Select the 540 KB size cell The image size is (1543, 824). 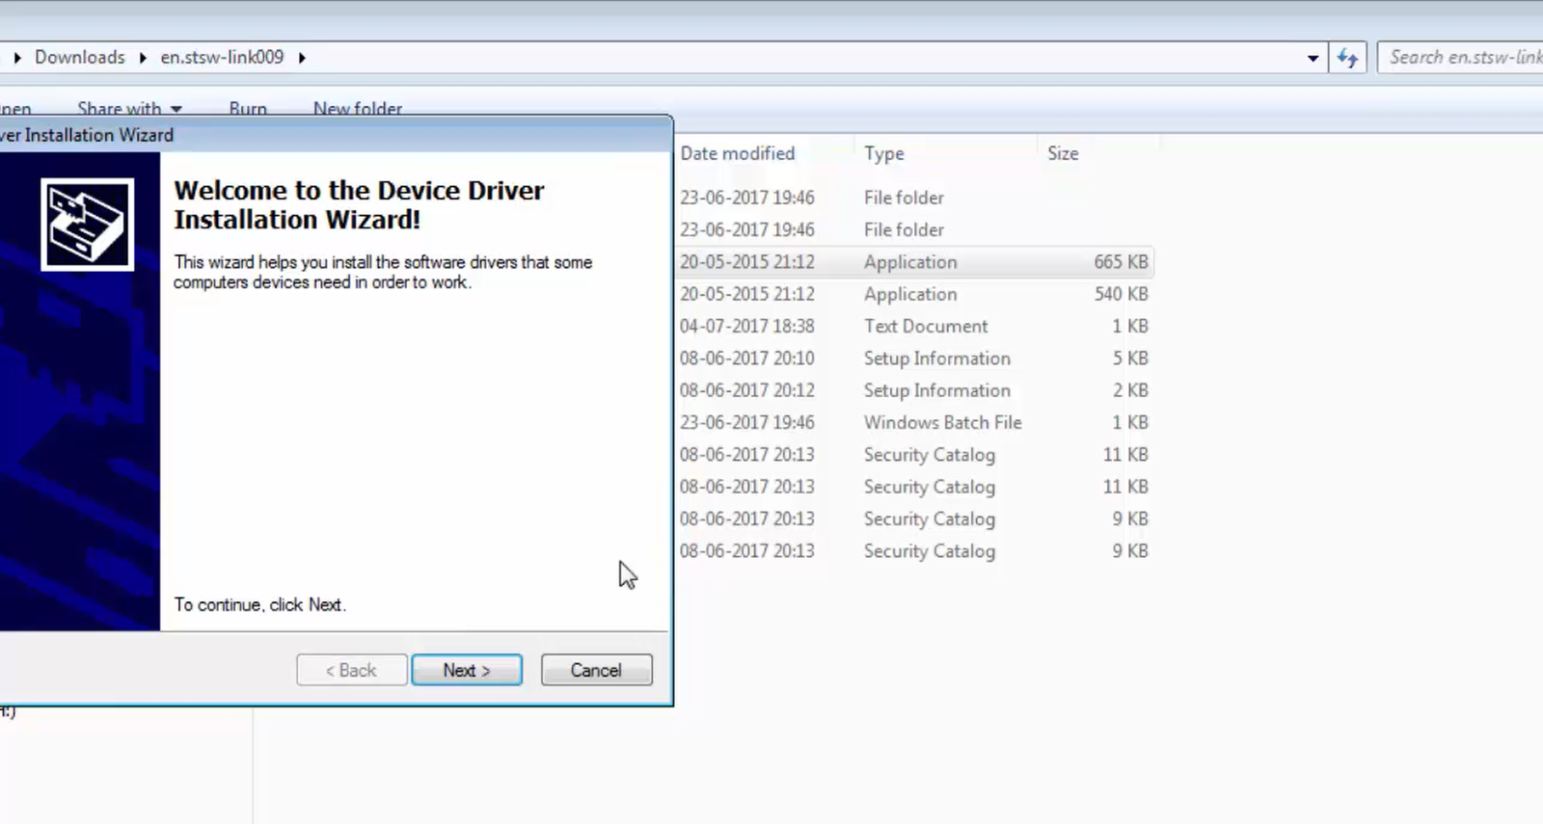click(x=1121, y=294)
